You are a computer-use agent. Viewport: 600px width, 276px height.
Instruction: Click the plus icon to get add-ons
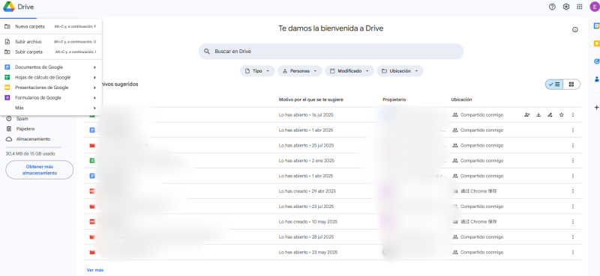point(596,107)
